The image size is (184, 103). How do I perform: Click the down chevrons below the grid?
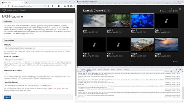coord(130,62)
